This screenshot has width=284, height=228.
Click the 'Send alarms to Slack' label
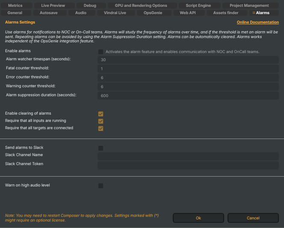(x=24, y=148)
